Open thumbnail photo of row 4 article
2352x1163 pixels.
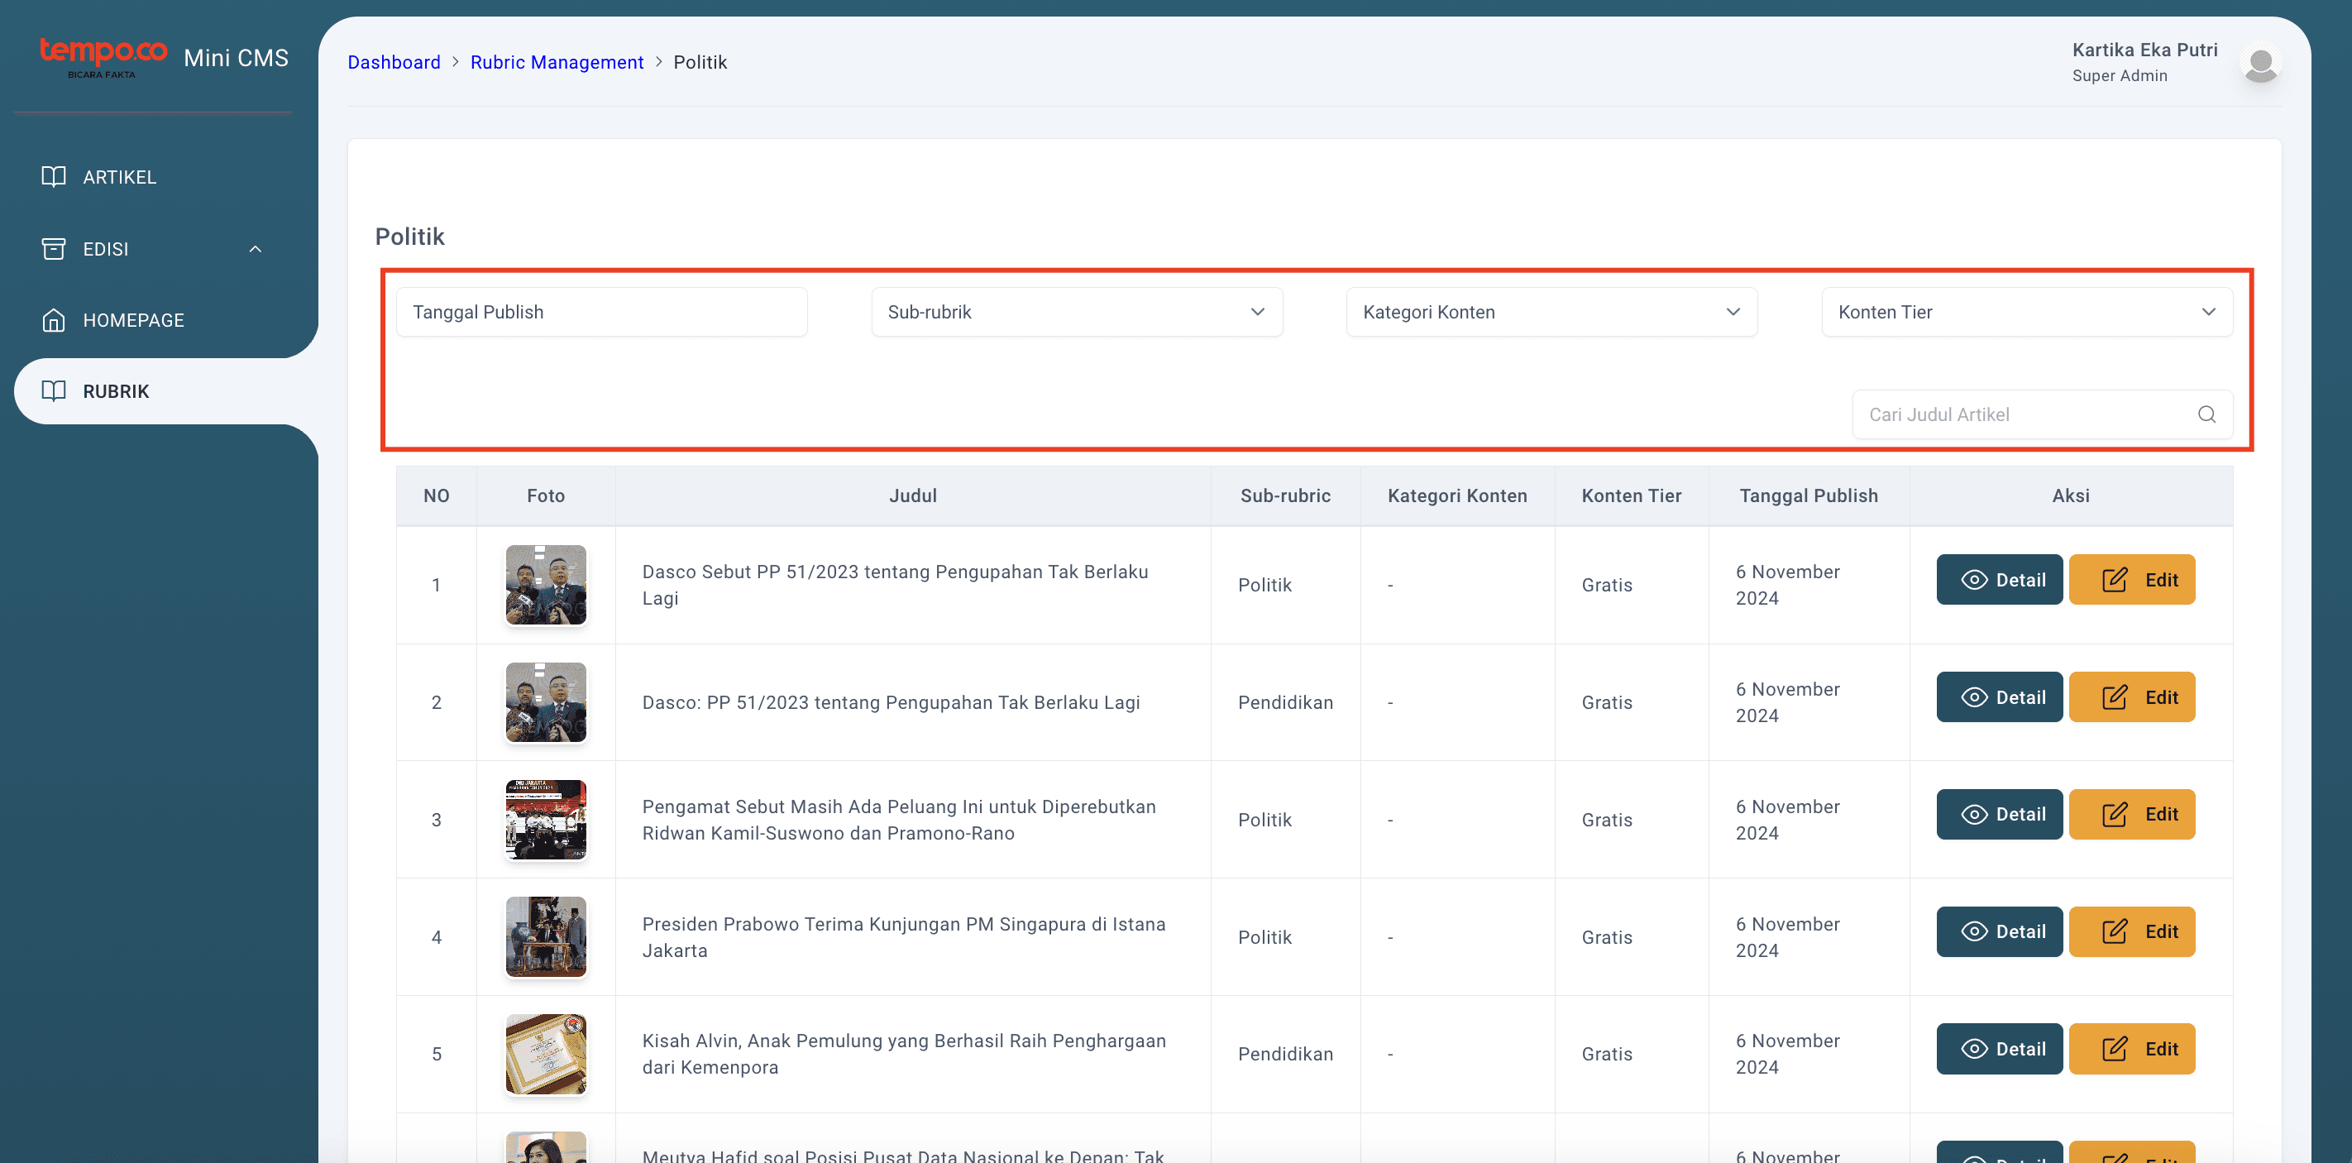(546, 936)
